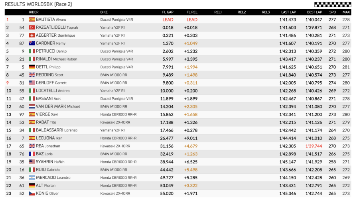This screenshot has width=359, height=200.
Task: Click the red LEAD value under FL GAP
Action: pyautogui.click(x=168, y=20)
